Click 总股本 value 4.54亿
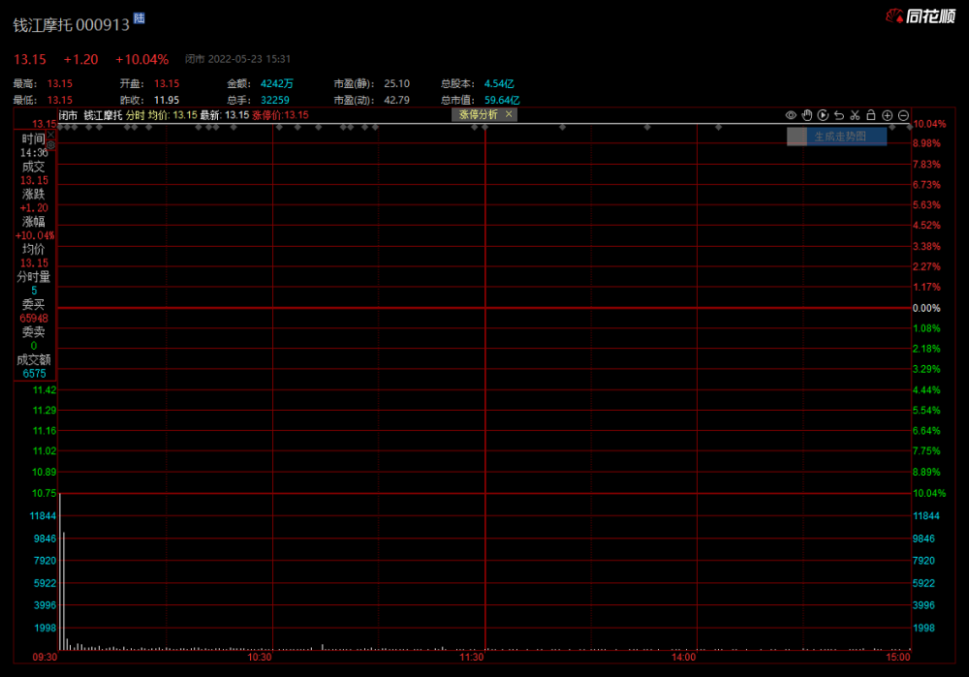969x677 pixels. (x=499, y=83)
